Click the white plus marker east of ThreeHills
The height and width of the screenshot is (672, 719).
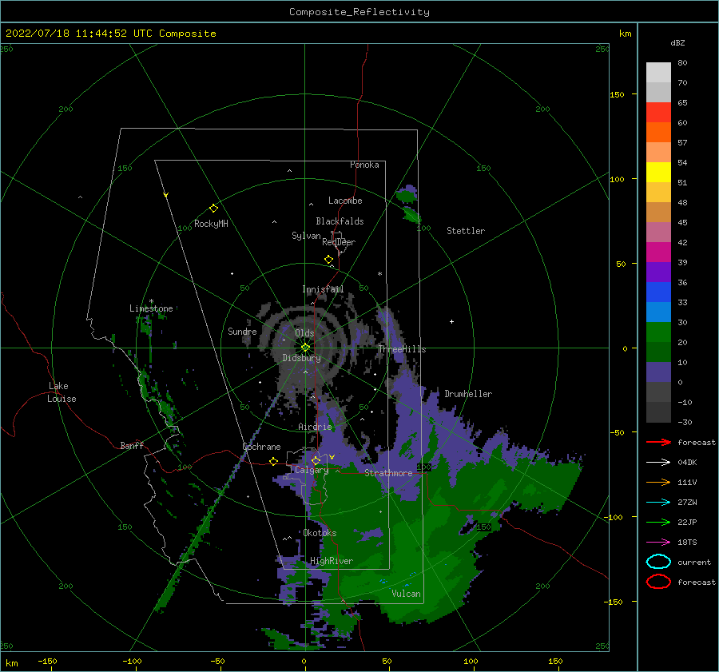click(451, 321)
